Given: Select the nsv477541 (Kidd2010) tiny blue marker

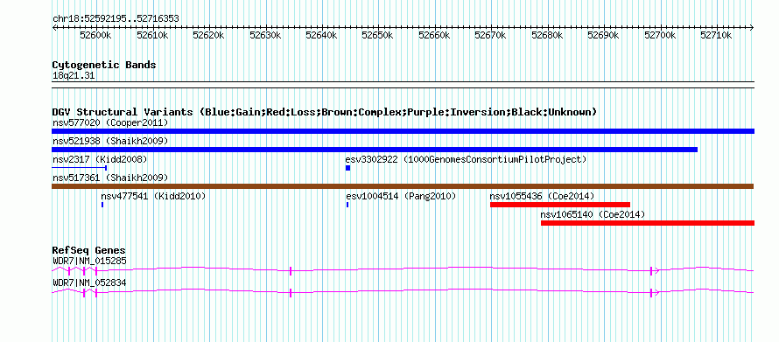Looking at the screenshot, I should 102,205.
